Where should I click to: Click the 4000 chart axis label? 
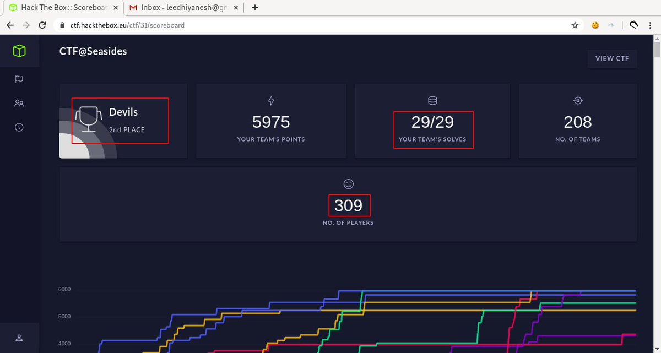(x=64, y=344)
